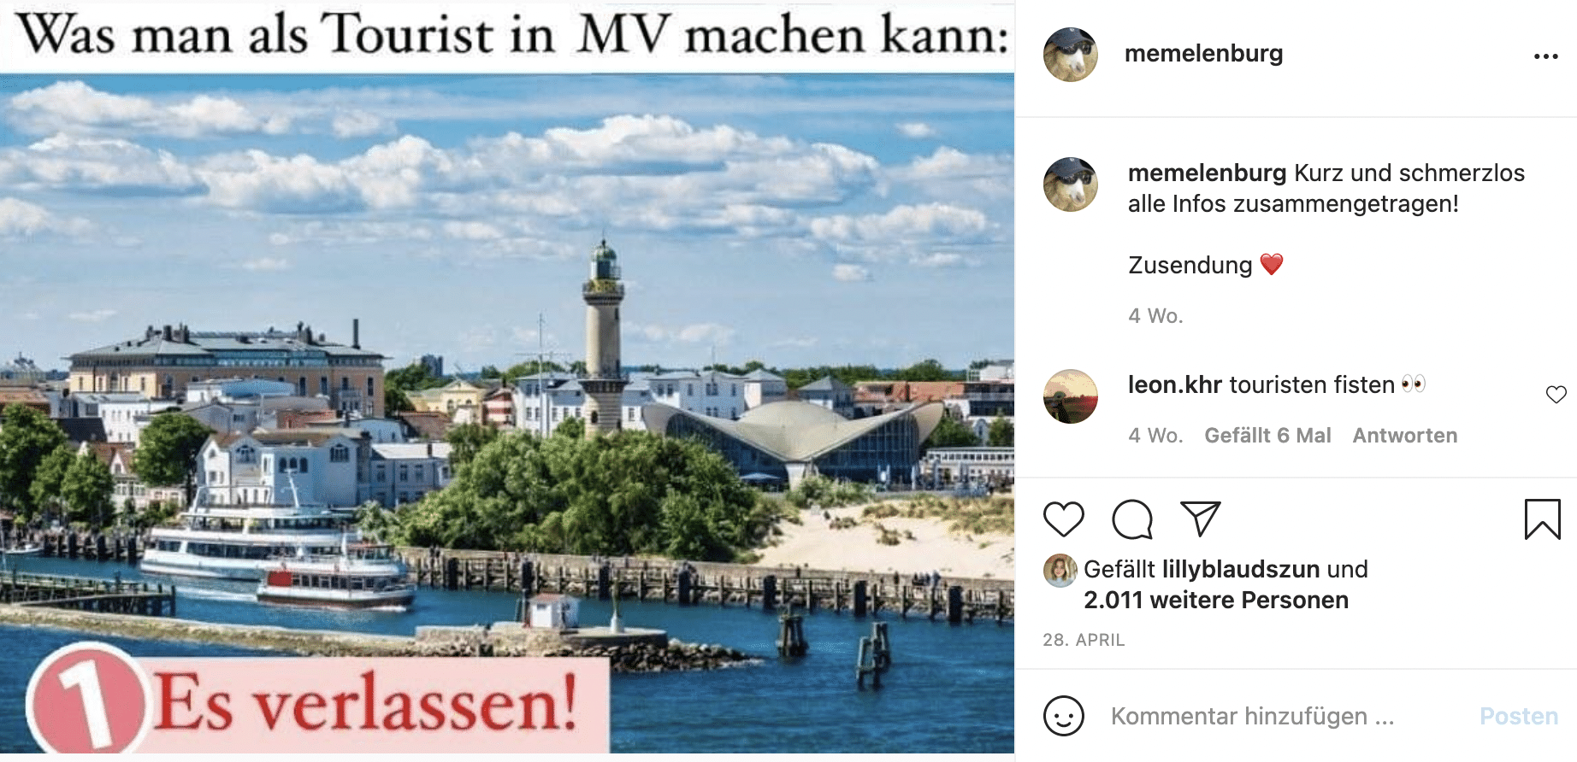The height and width of the screenshot is (762, 1577).
Task: Open the comment speech bubble icon
Action: pyautogui.click(x=1132, y=519)
